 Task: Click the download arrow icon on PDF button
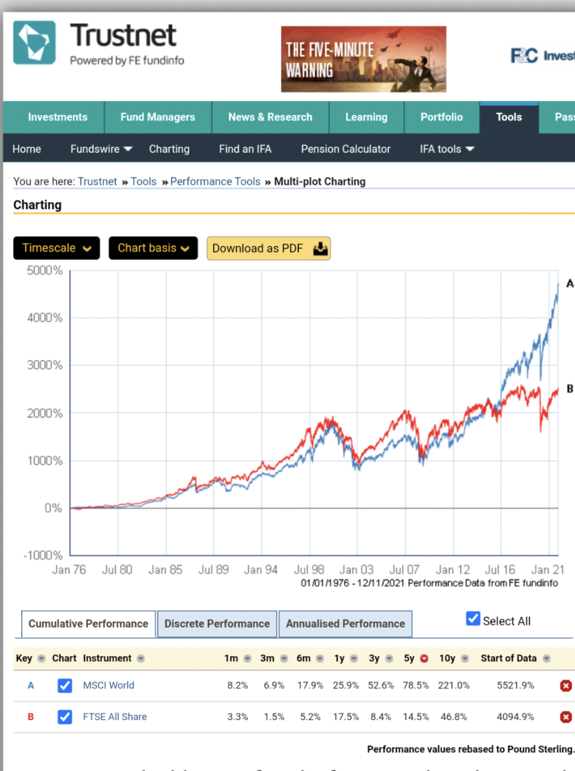(x=320, y=248)
